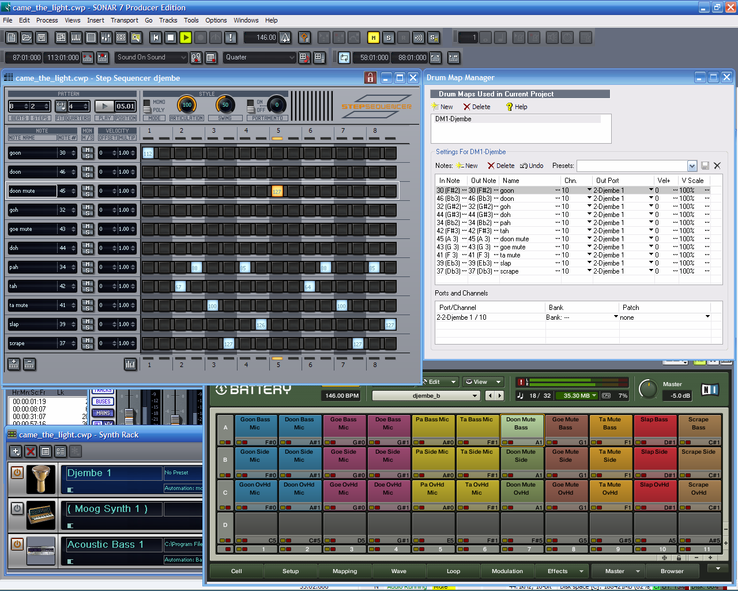
Task: Click the Synth Rack insert synth icon
Action: pos(16,451)
